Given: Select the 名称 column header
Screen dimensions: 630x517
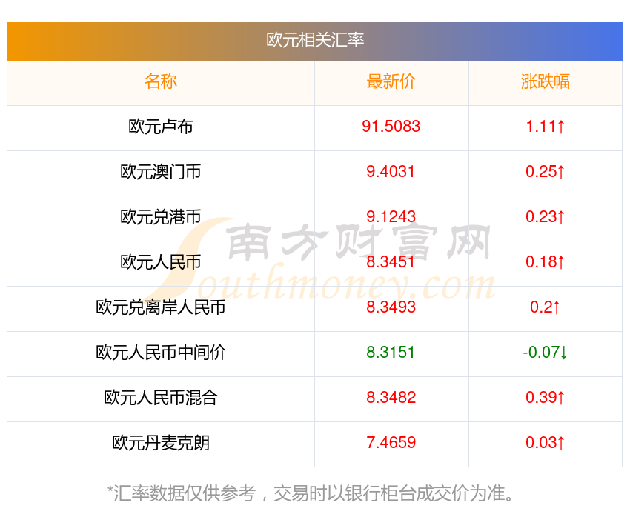Looking at the screenshot, I should pos(161,81).
